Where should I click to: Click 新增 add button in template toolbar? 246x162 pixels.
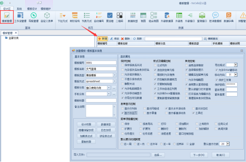103,39
